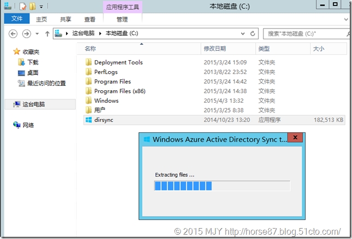The height and width of the screenshot is (239, 352).
Task: Click the Properties icon in quick access toolbar
Action: (22, 7)
